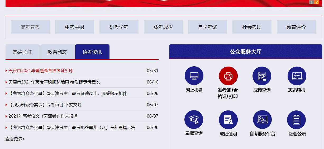
Task: Open the 成绩查询 icon
Action: point(262,76)
